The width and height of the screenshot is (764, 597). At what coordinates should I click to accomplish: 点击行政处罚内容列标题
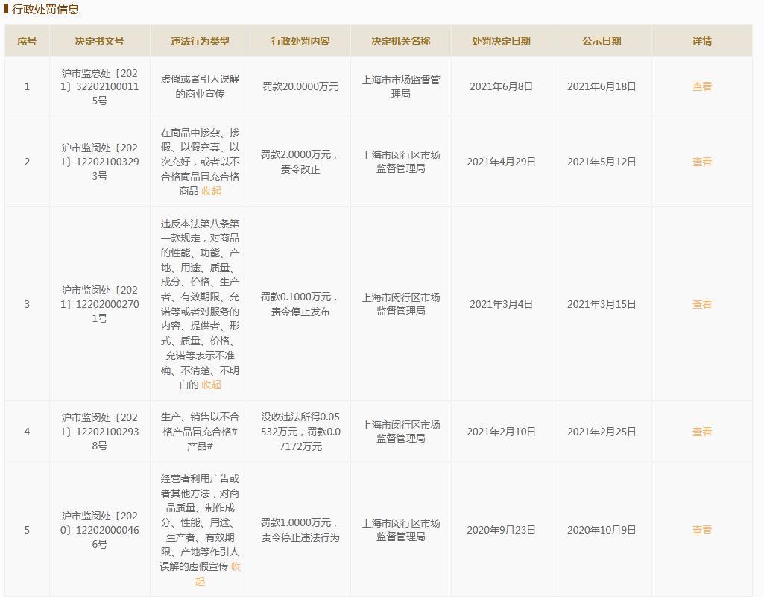click(300, 41)
